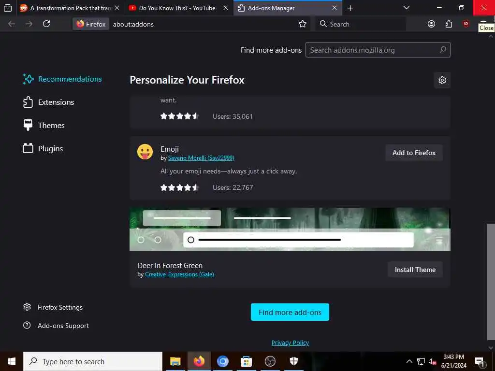495x371 pixels.
Task: Click the Firefox taskbar icon
Action: click(x=199, y=361)
